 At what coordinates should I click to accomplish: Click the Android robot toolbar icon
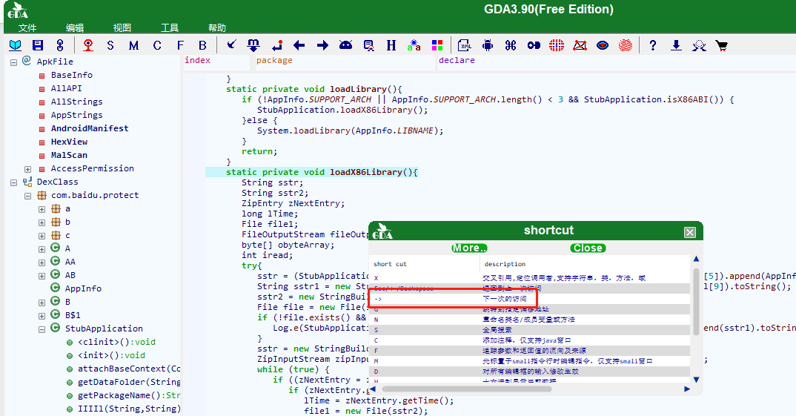click(488, 45)
